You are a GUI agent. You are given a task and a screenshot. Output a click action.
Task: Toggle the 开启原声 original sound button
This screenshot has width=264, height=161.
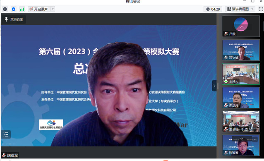point(39,9)
